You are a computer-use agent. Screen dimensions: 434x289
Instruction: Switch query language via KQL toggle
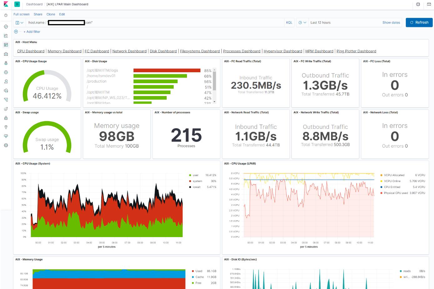coord(289,23)
